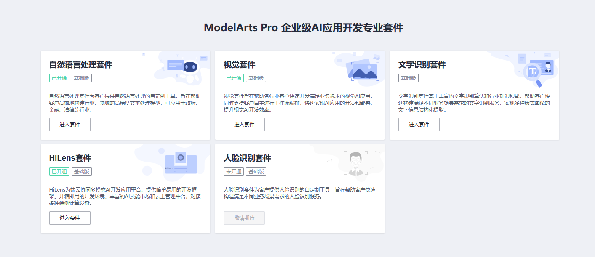
Task: Open the 自然语言处理套件 via 进入套件 button
Action: click(70, 125)
